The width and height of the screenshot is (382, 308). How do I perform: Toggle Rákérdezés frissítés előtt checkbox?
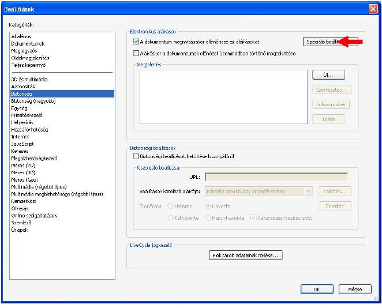pyautogui.click(x=253, y=217)
